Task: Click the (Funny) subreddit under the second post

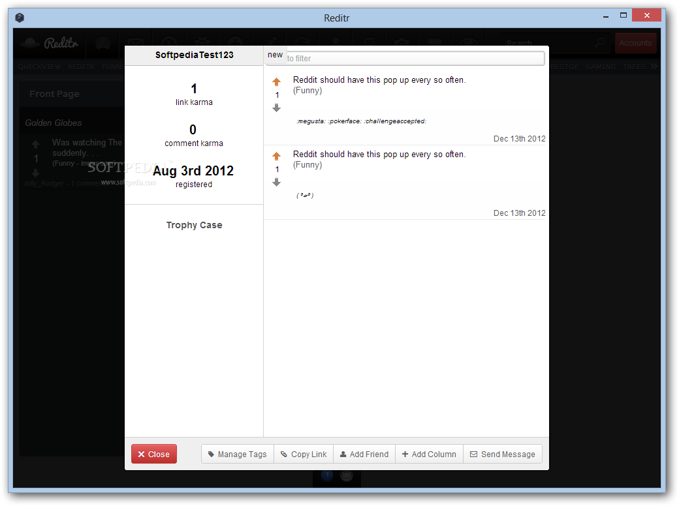Action: (x=308, y=165)
